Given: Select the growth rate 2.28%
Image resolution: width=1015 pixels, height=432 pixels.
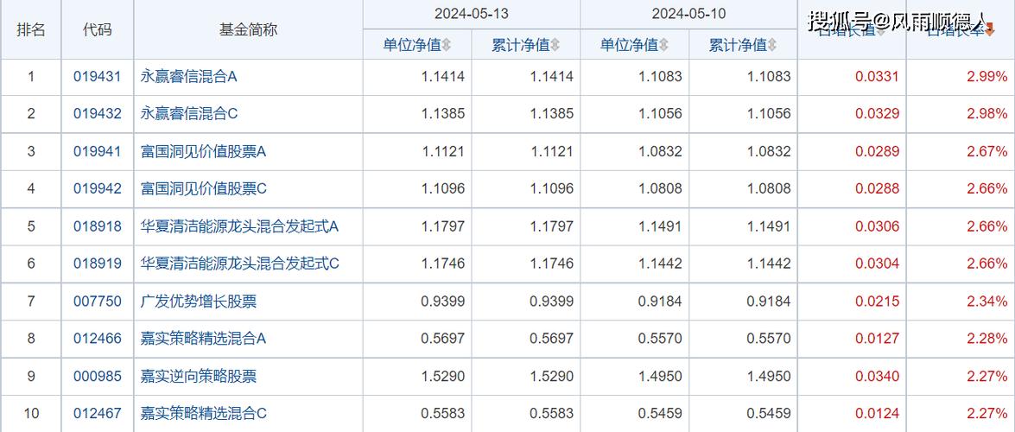Looking at the screenshot, I should click(x=987, y=339).
